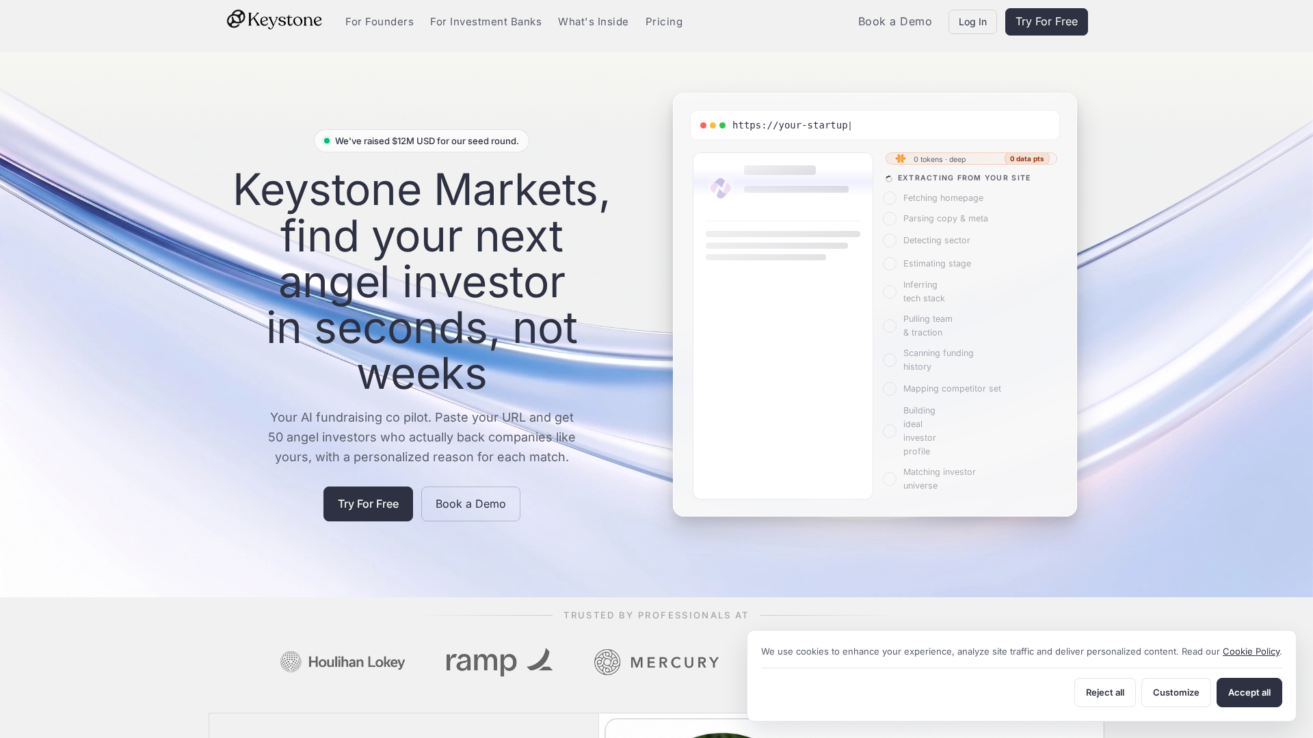Click the Trusted By Professionals At heading
This screenshot has width=1313, height=738.
pyautogui.click(x=656, y=615)
